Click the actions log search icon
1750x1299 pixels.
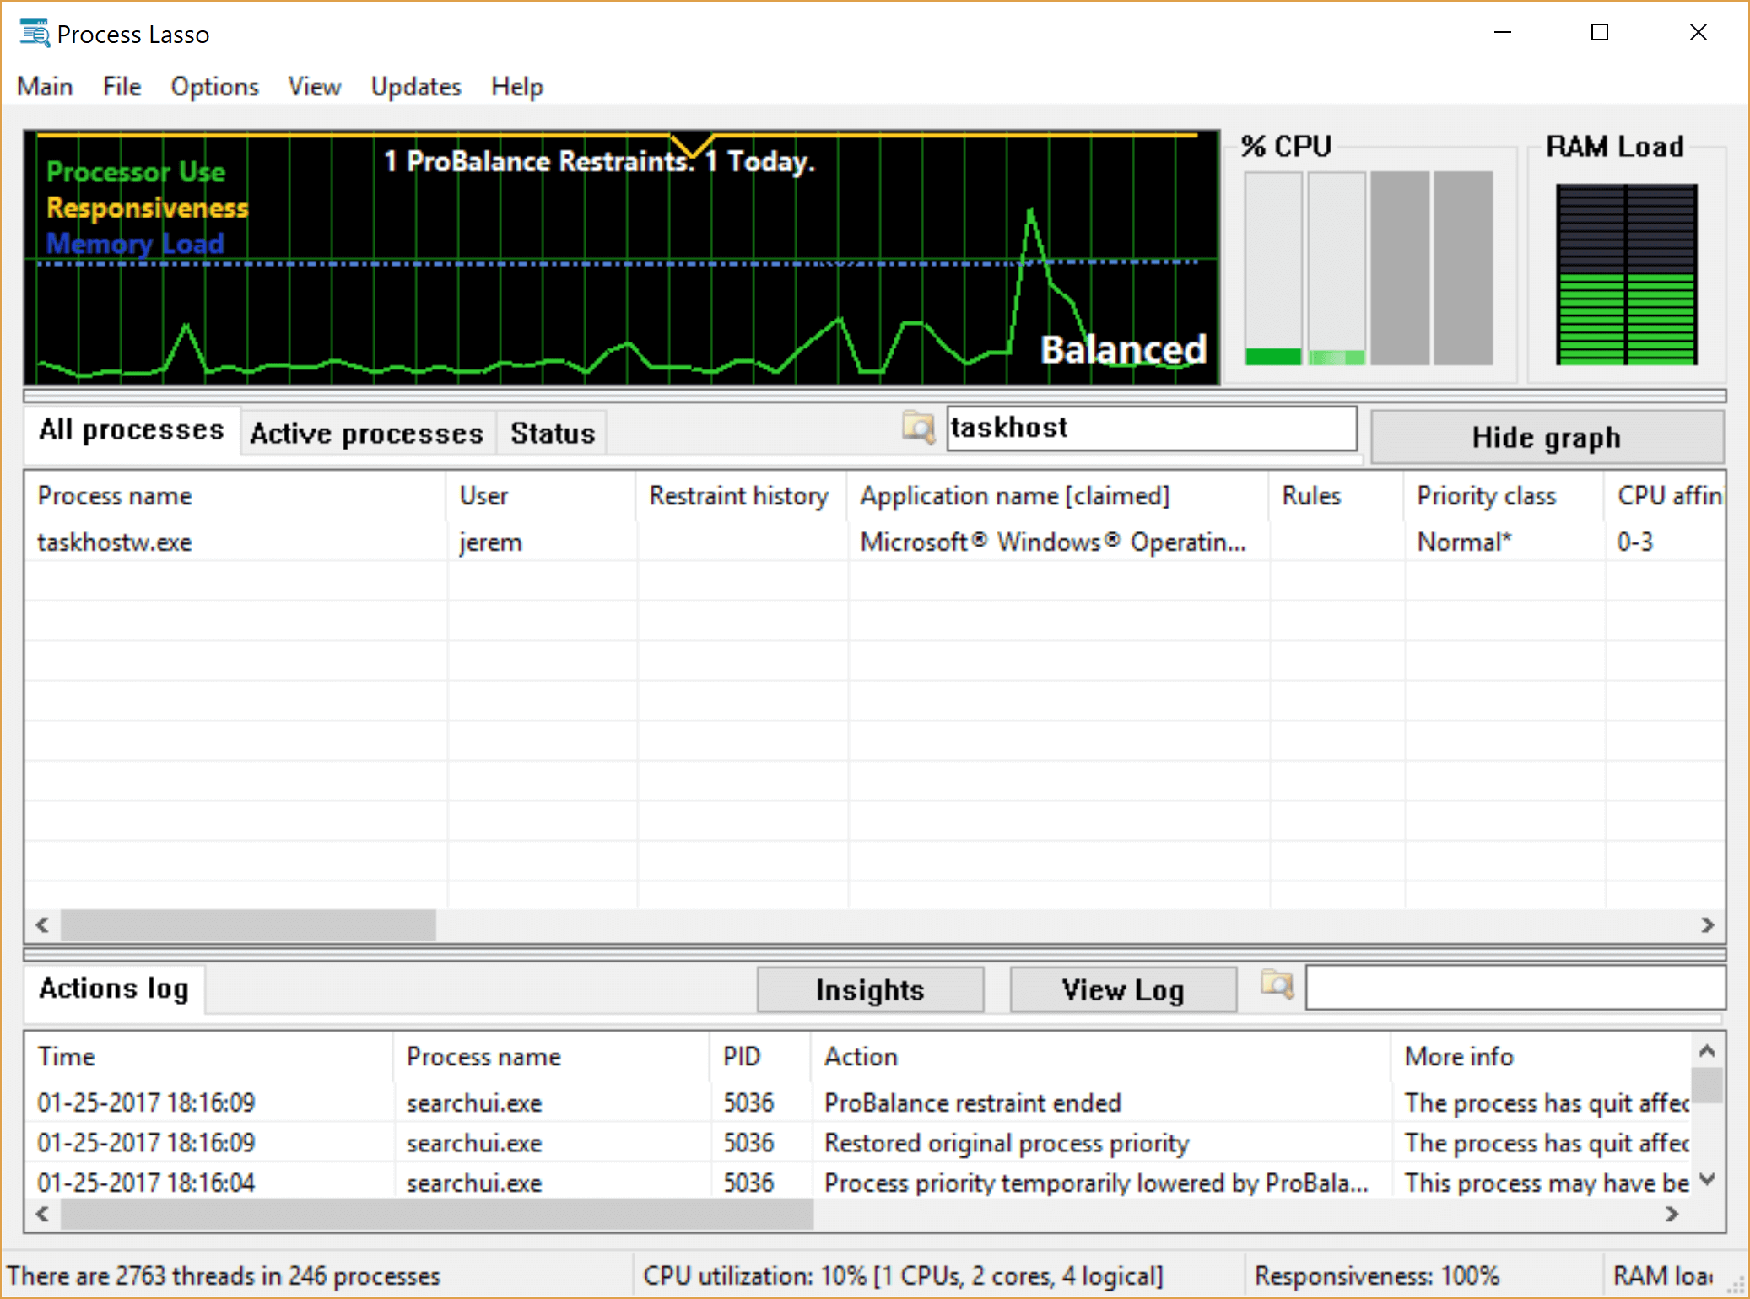[x=1277, y=985]
